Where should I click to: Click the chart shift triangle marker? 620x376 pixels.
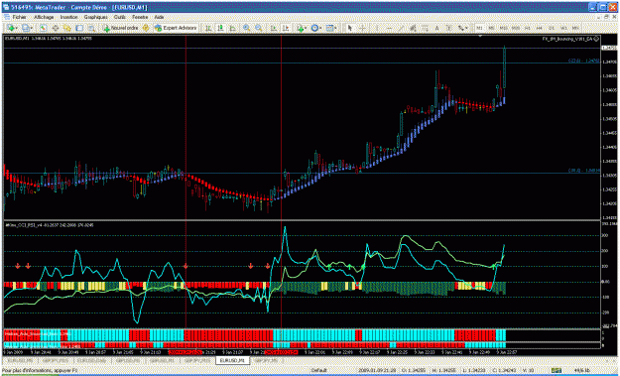[x=480, y=37]
